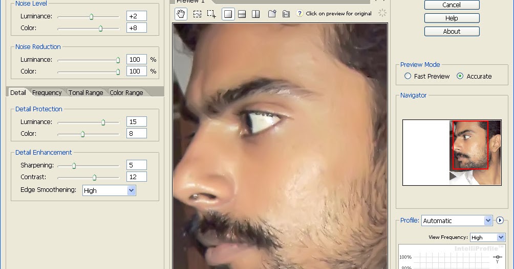The height and width of the screenshot is (269, 514).
Task: Choose the region preview selection tool
Action: pos(197,14)
